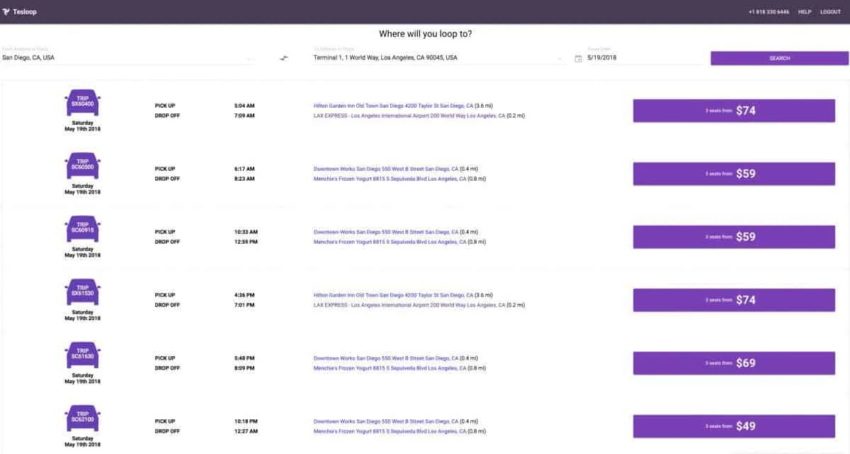Select trip SC61630 car icon

82,356
